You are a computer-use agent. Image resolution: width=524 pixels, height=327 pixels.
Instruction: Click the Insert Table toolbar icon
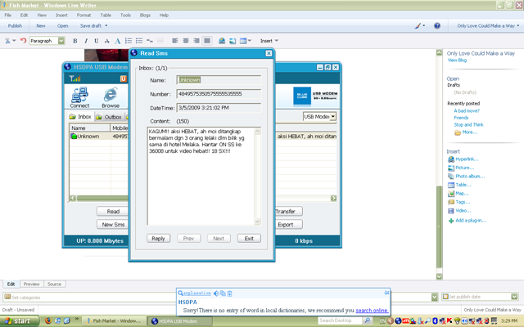coord(243,41)
